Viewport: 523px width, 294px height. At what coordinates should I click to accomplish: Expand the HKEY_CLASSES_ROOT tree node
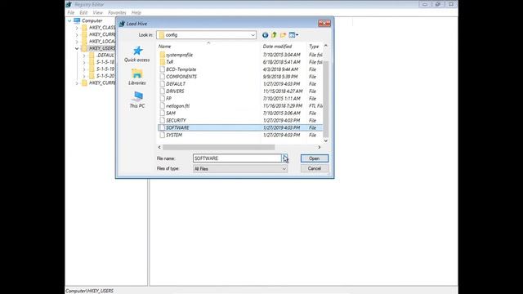(x=77, y=28)
